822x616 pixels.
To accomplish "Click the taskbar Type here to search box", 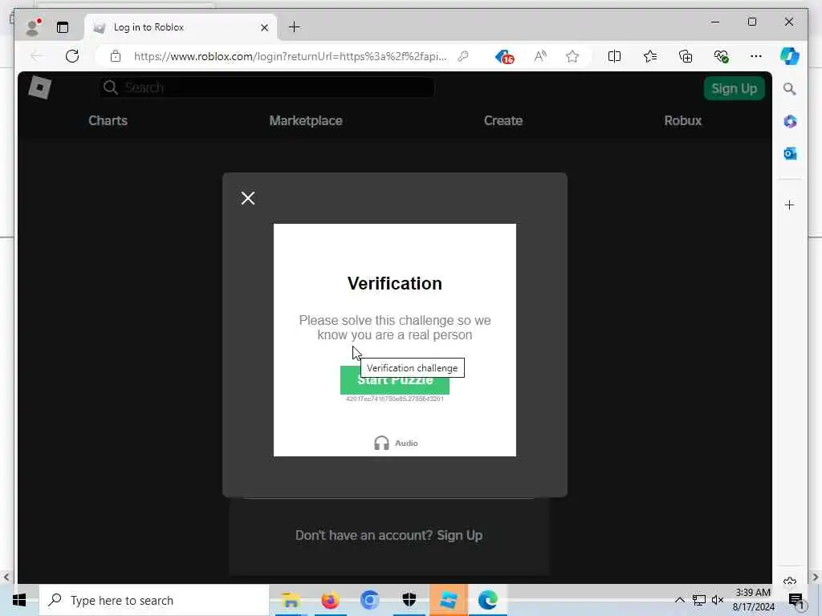I will pos(154,600).
